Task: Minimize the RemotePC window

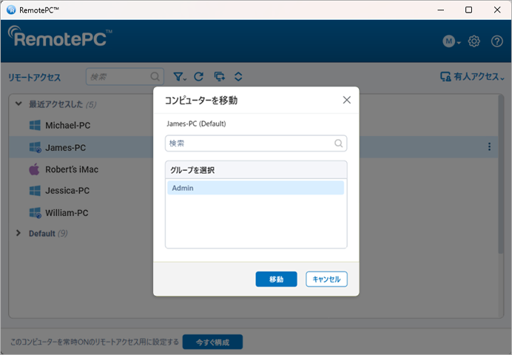Action: click(440, 10)
